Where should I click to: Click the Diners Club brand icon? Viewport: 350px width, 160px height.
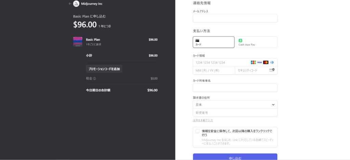pos(272,63)
